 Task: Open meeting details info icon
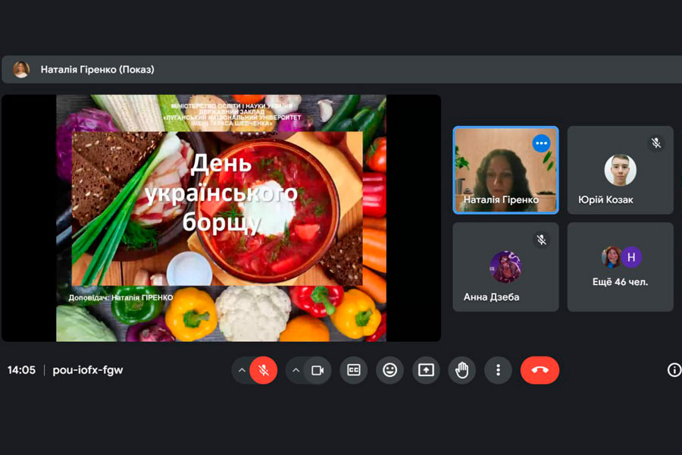674,370
